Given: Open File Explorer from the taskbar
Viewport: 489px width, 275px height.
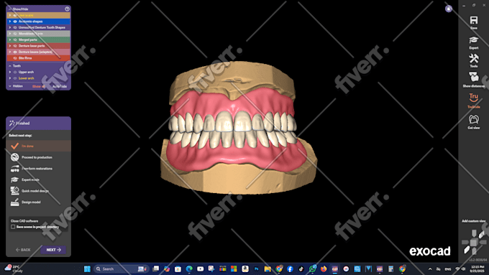Looking at the screenshot, I should pyautogui.click(x=268, y=269).
